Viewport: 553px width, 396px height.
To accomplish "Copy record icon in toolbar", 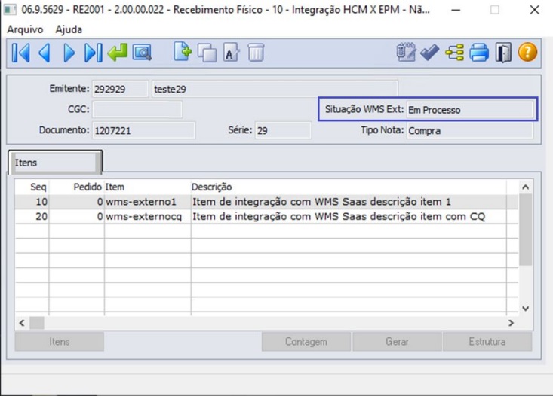I will [x=207, y=53].
